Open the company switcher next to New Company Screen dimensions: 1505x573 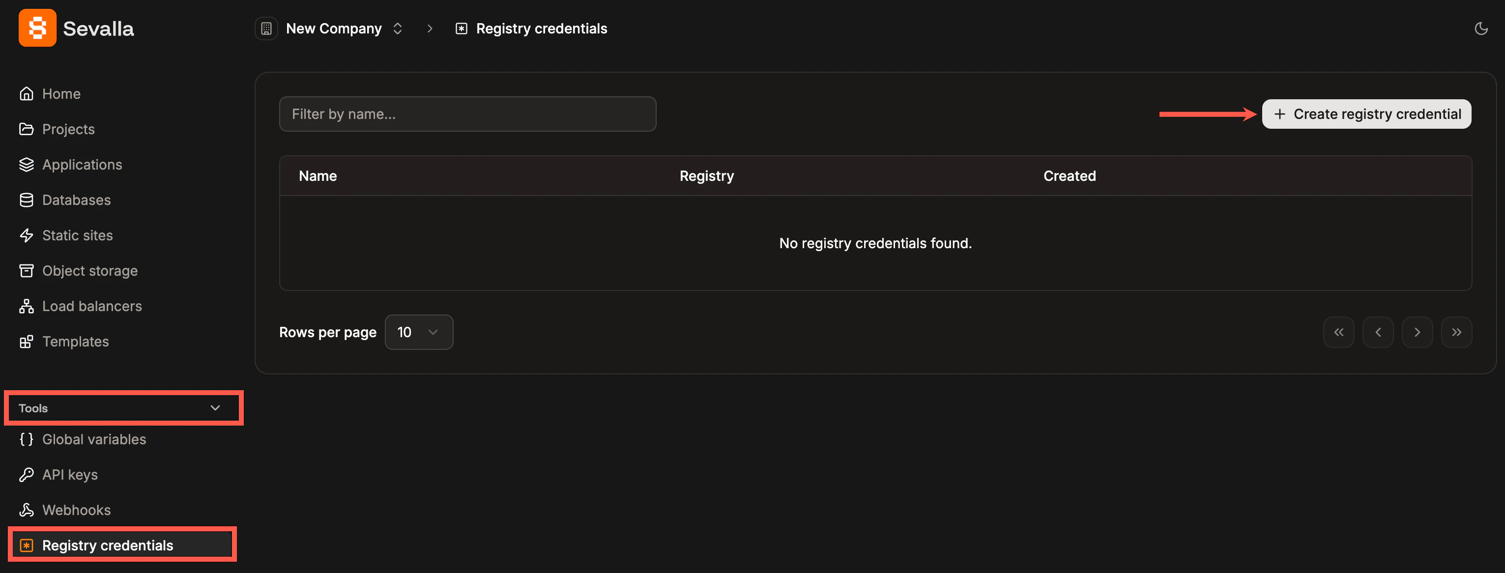click(398, 28)
